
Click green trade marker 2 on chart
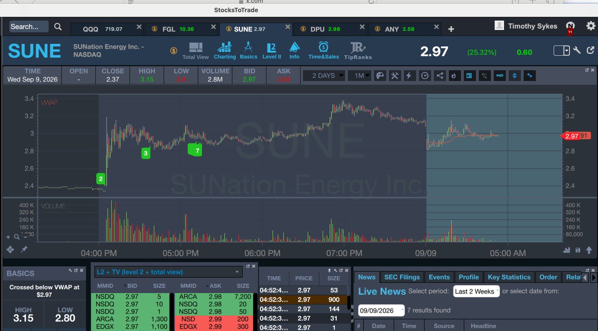101,179
